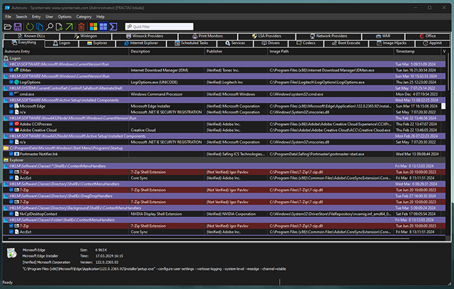454x289 pixels.
Task: Switch to the Known DLLs tab
Action: pyautogui.click(x=31, y=36)
